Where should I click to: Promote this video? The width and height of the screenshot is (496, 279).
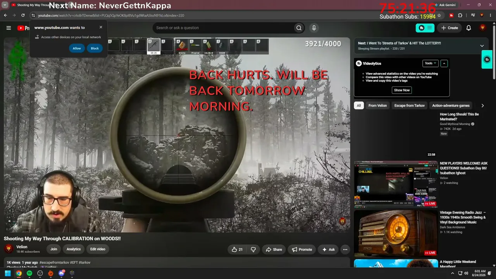[302, 250]
